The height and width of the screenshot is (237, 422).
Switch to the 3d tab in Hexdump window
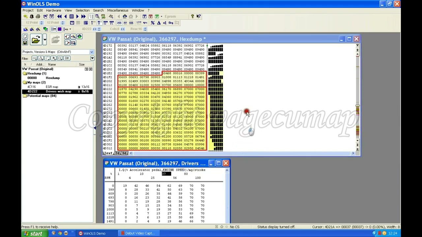pyautogui.click(x=124, y=153)
